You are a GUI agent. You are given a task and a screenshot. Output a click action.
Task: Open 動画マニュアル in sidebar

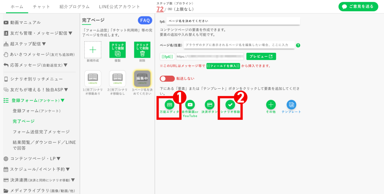(x=22, y=22)
